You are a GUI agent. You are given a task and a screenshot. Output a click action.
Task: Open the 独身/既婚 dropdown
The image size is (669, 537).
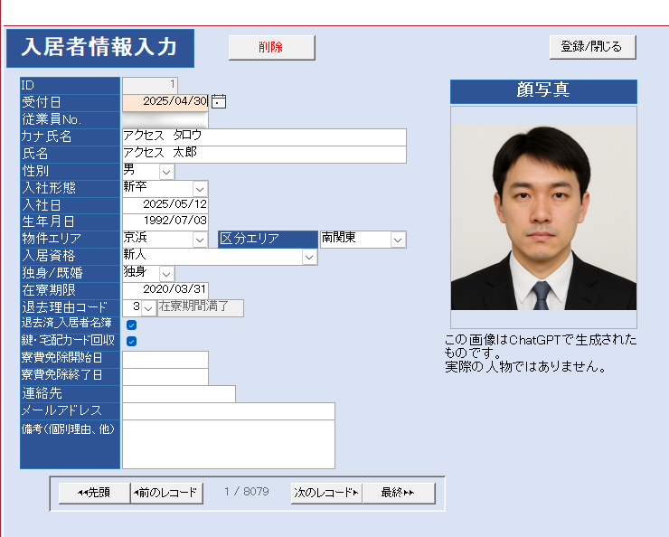[166, 274]
